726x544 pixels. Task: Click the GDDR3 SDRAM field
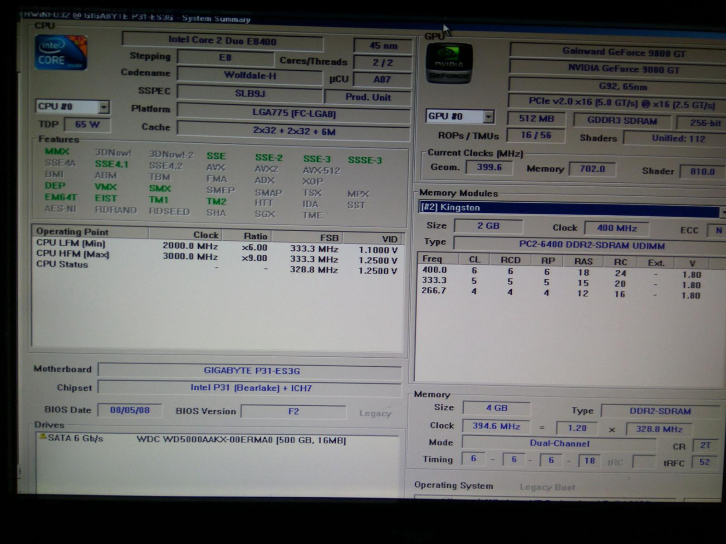(622, 121)
